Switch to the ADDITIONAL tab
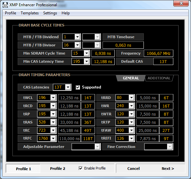Image resolution: width=191 pixels, height=179 pixels. coord(159,78)
